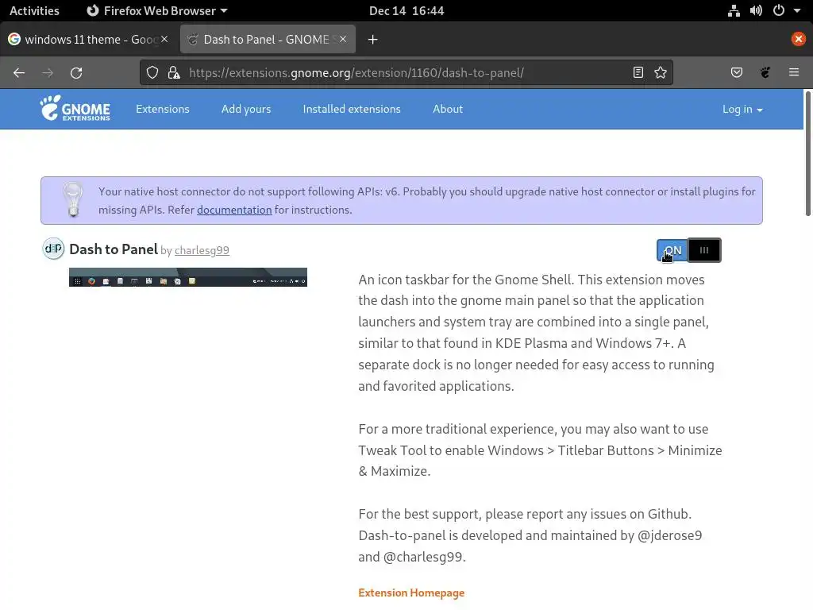The width and height of the screenshot is (813, 610).
Task: Go back with the browser back arrow
Action: point(19,72)
